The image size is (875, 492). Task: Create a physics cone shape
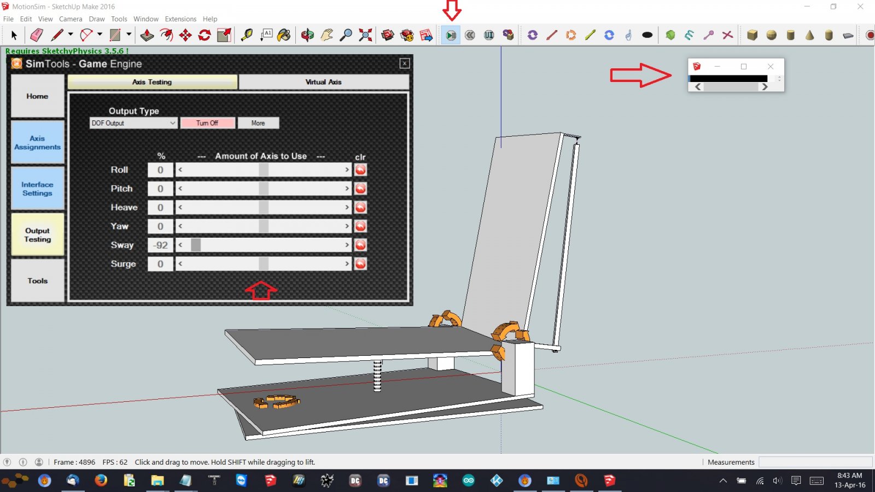coord(810,36)
